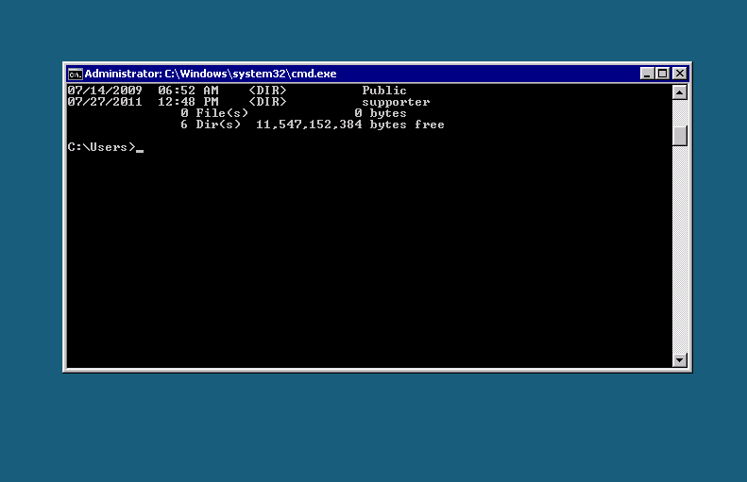
Task: Click '11,547,152,384 bytes free' text
Action: (x=350, y=125)
